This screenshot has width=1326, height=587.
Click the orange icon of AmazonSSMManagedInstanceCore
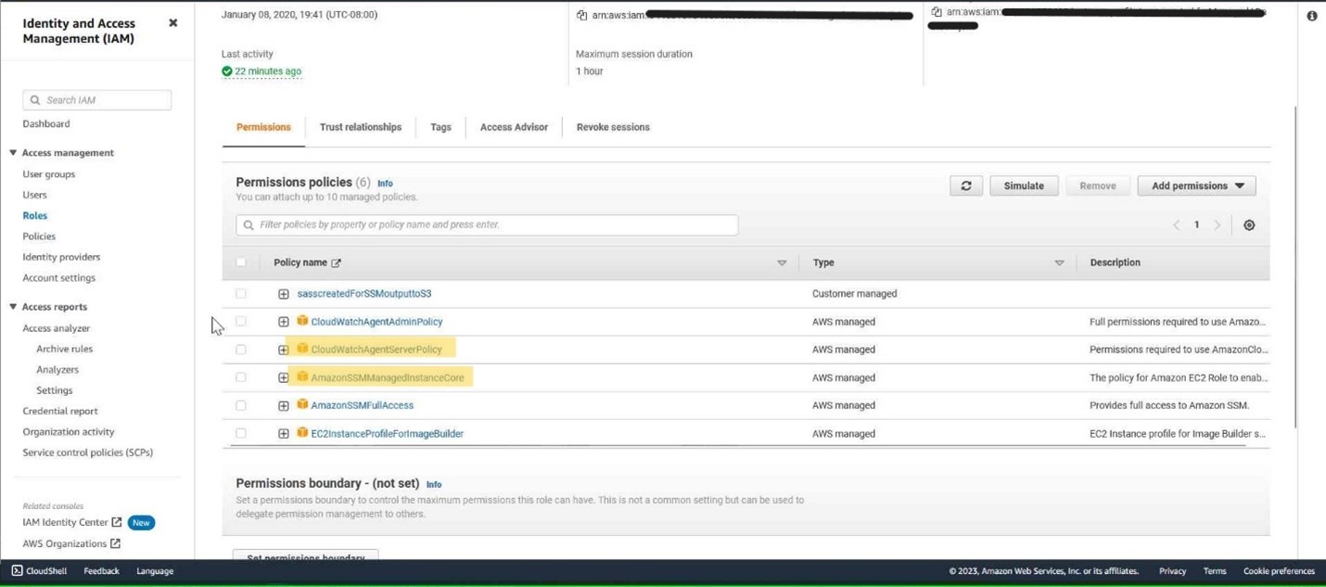tap(302, 376)
